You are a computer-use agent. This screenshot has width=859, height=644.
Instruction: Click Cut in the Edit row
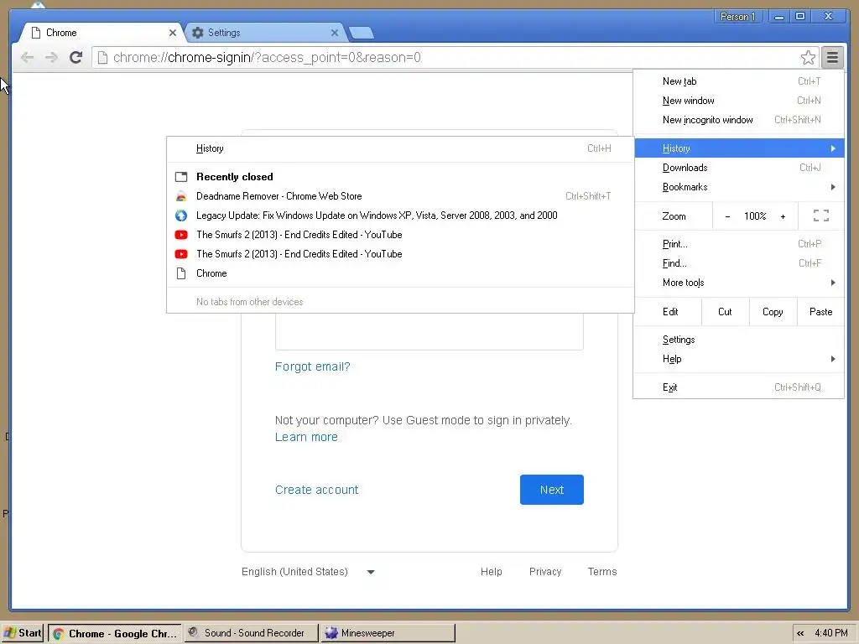coord(725,312)
